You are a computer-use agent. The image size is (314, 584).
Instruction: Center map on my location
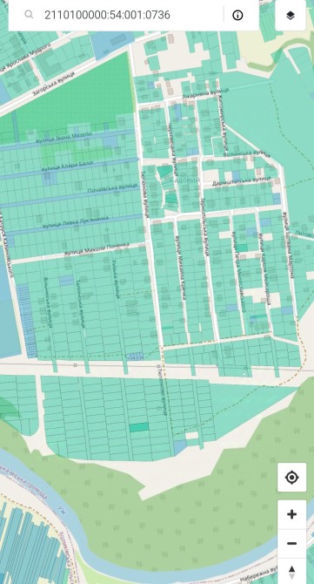[291, 477]
